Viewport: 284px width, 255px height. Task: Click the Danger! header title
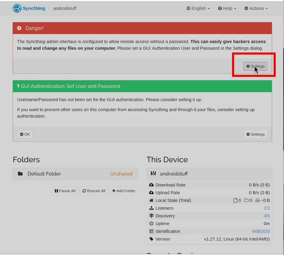(34, 28)
